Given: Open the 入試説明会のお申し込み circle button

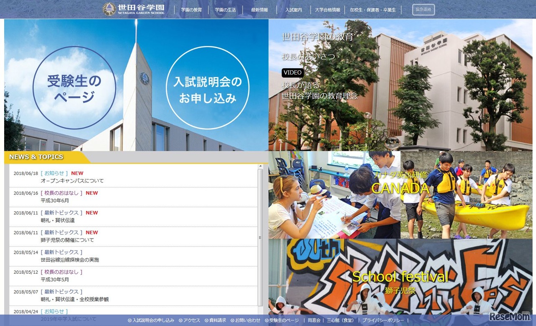Looking at the screenshot, I should coord(207,88).
